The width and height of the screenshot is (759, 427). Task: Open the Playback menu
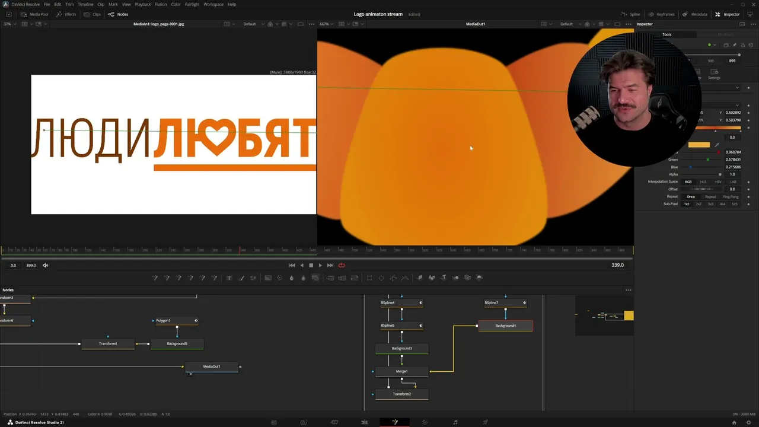142,4
